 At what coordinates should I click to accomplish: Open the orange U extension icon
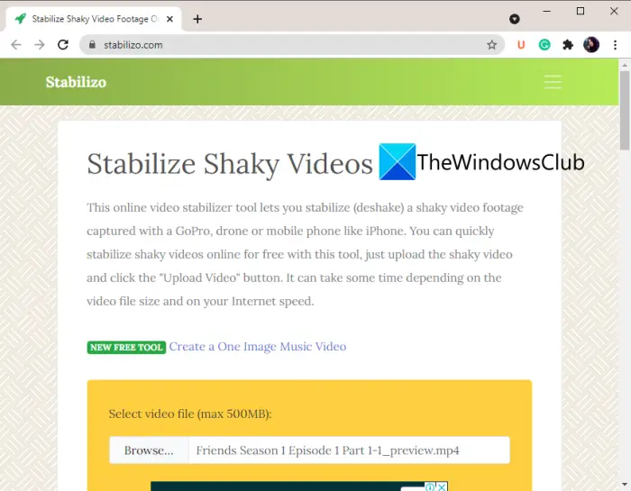tap(521, 45)
